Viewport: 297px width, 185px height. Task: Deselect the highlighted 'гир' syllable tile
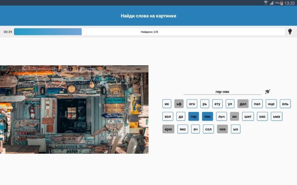tap(194, 116)
